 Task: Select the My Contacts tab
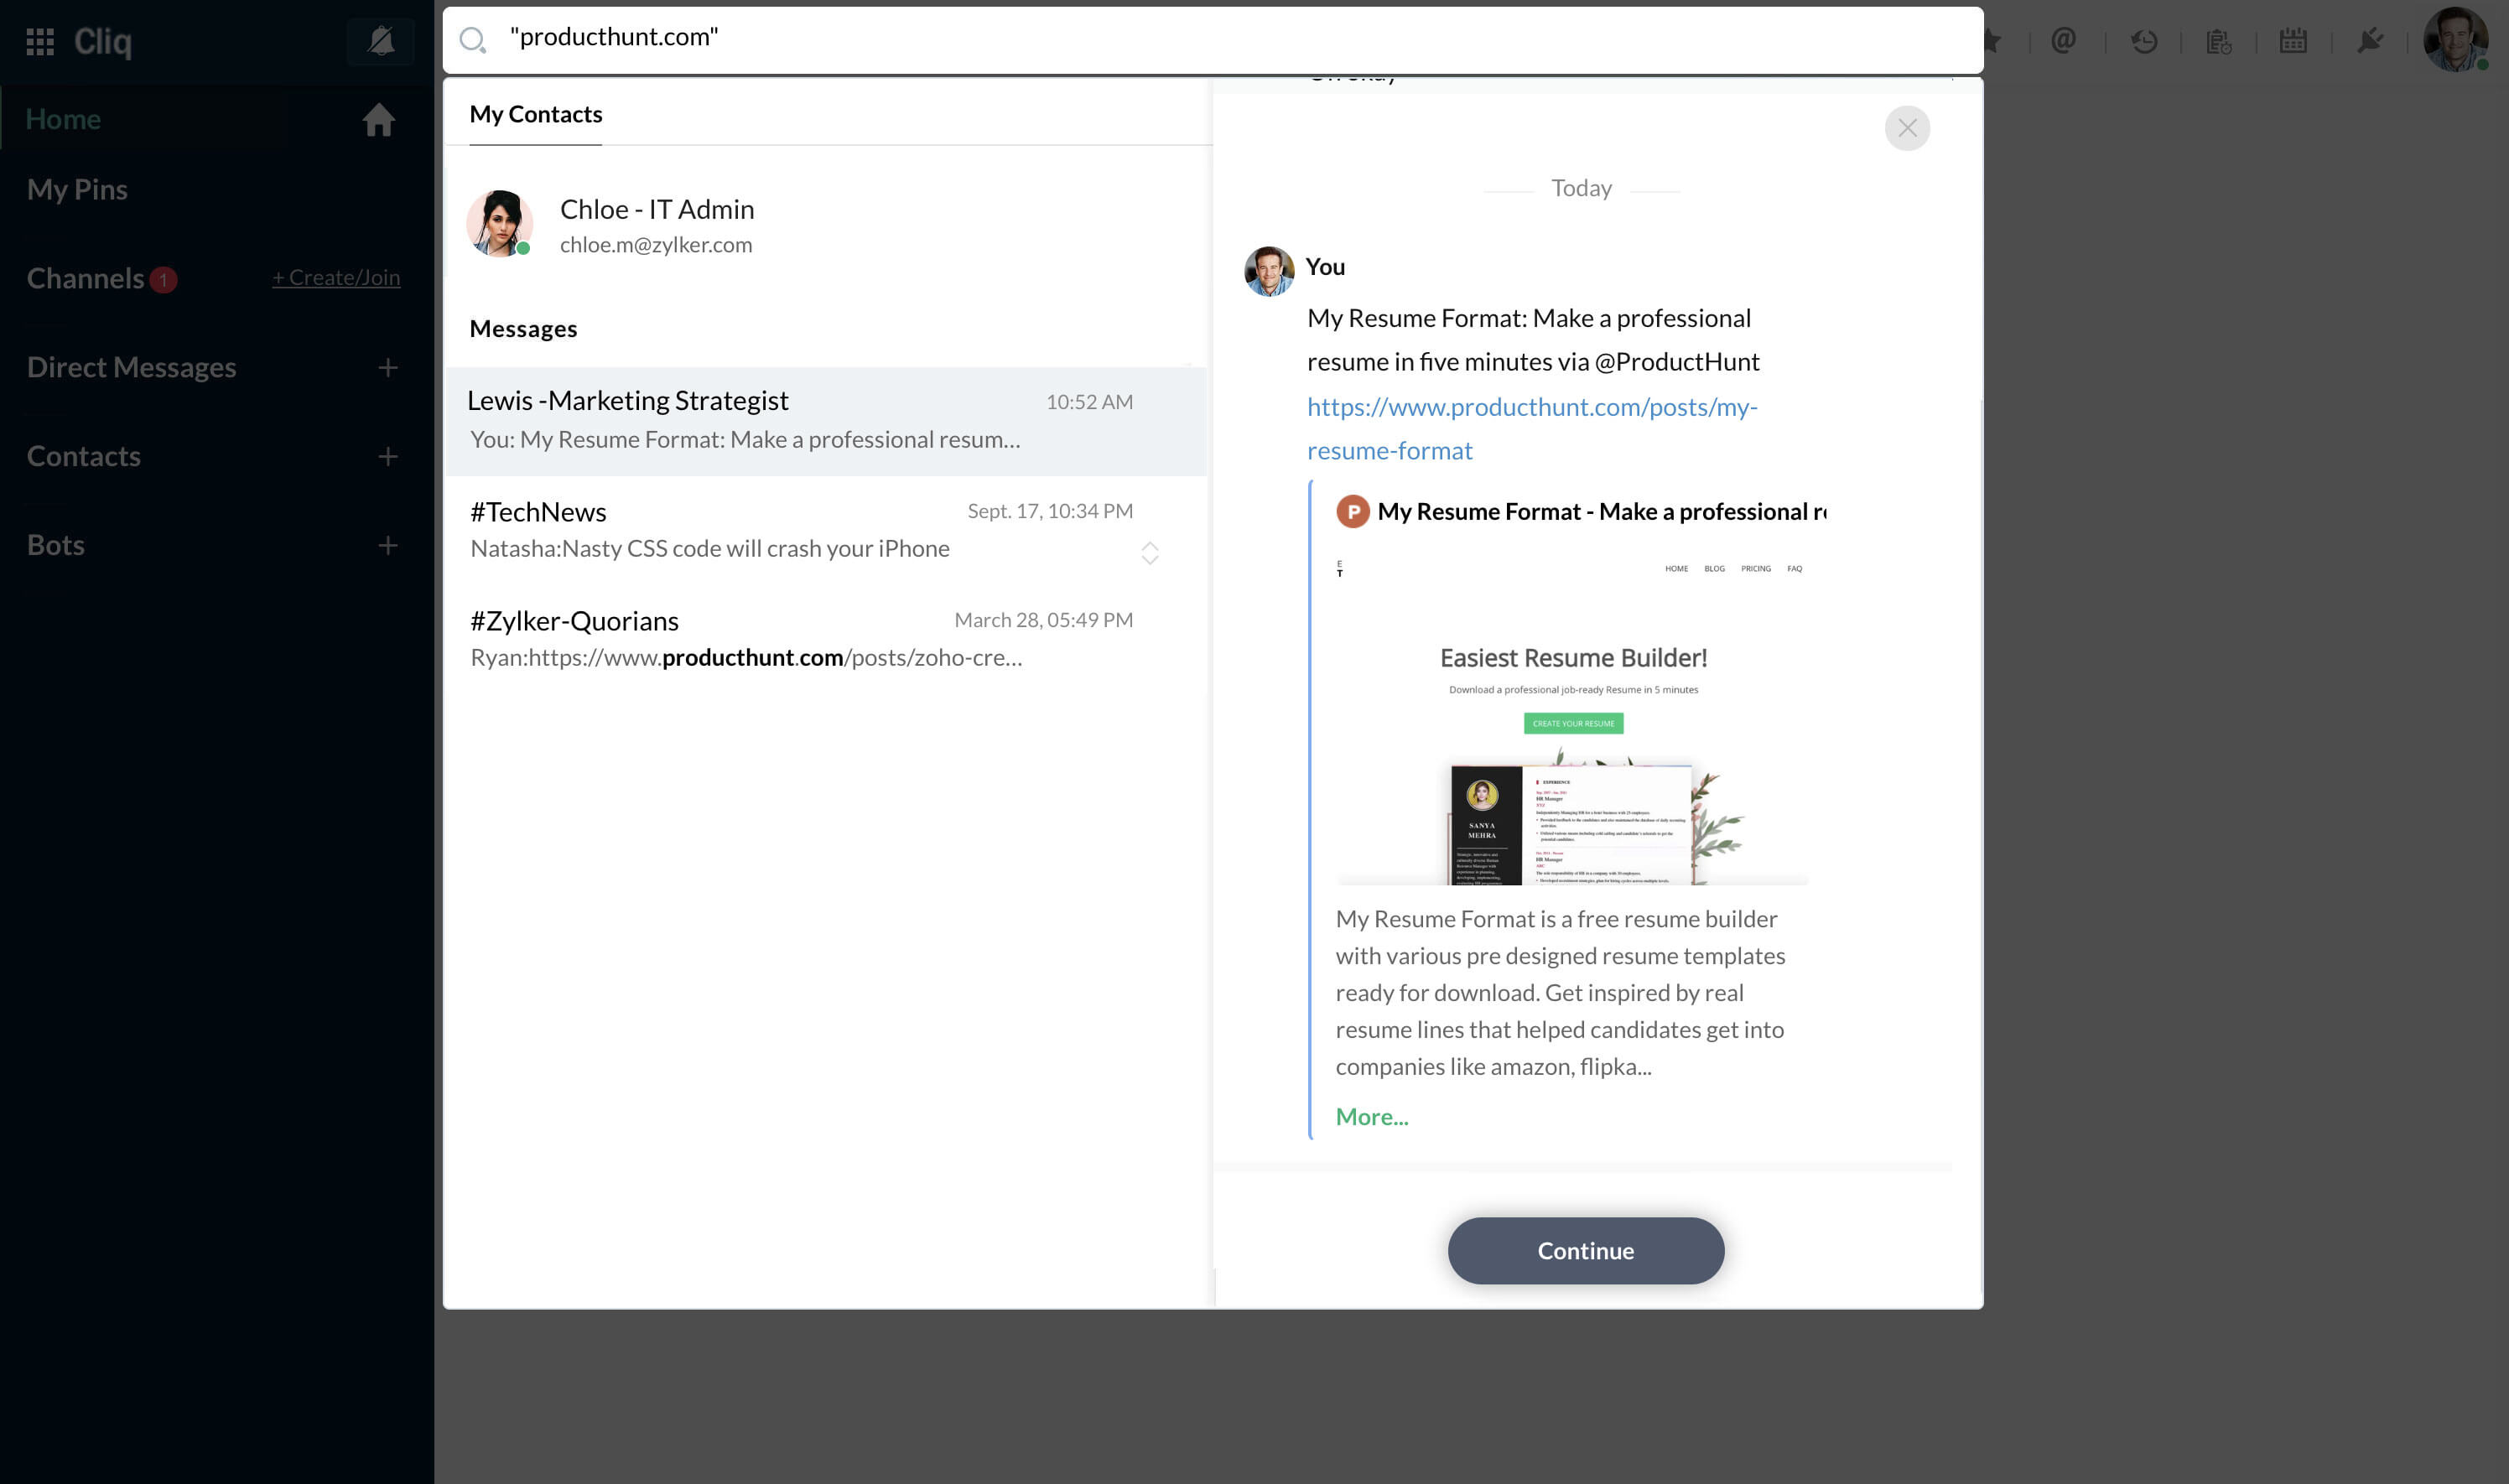click(x=536, y=114)
